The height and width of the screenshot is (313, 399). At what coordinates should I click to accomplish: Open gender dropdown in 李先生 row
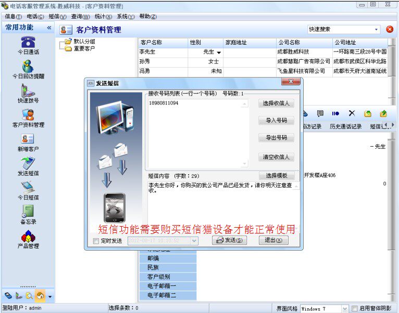(219, 53)
